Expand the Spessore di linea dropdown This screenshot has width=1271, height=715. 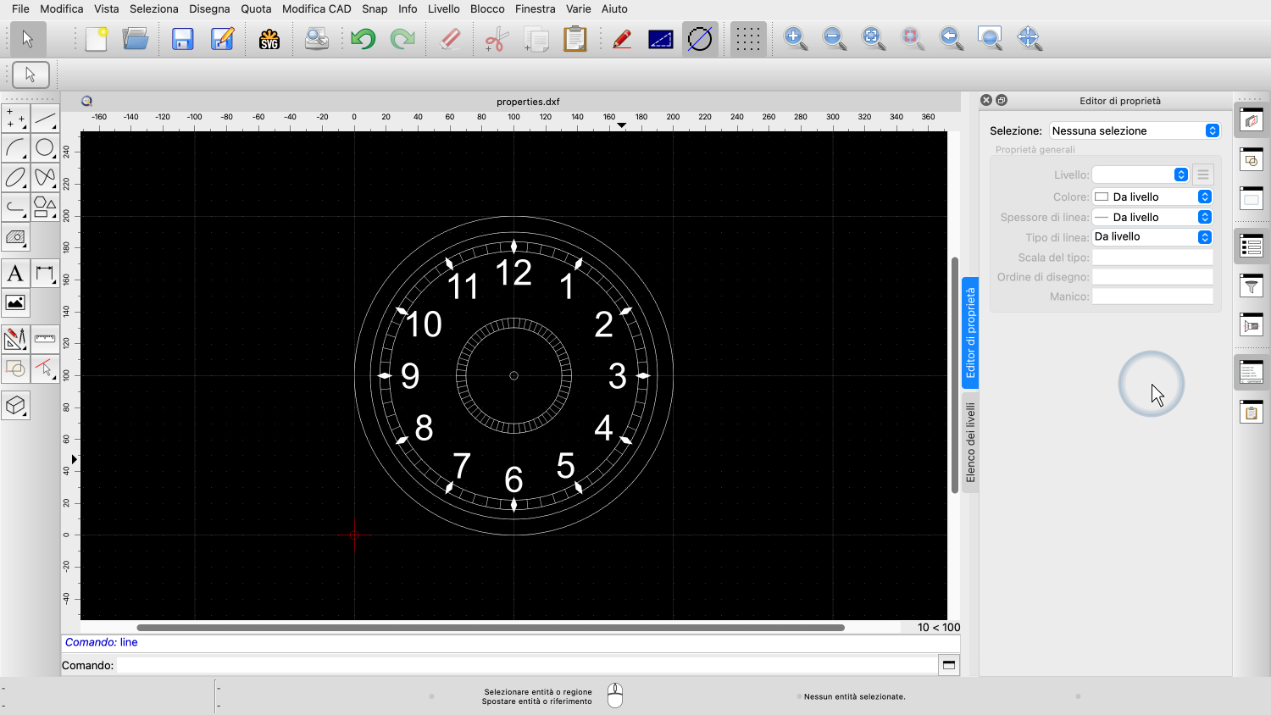point(1152,217)
